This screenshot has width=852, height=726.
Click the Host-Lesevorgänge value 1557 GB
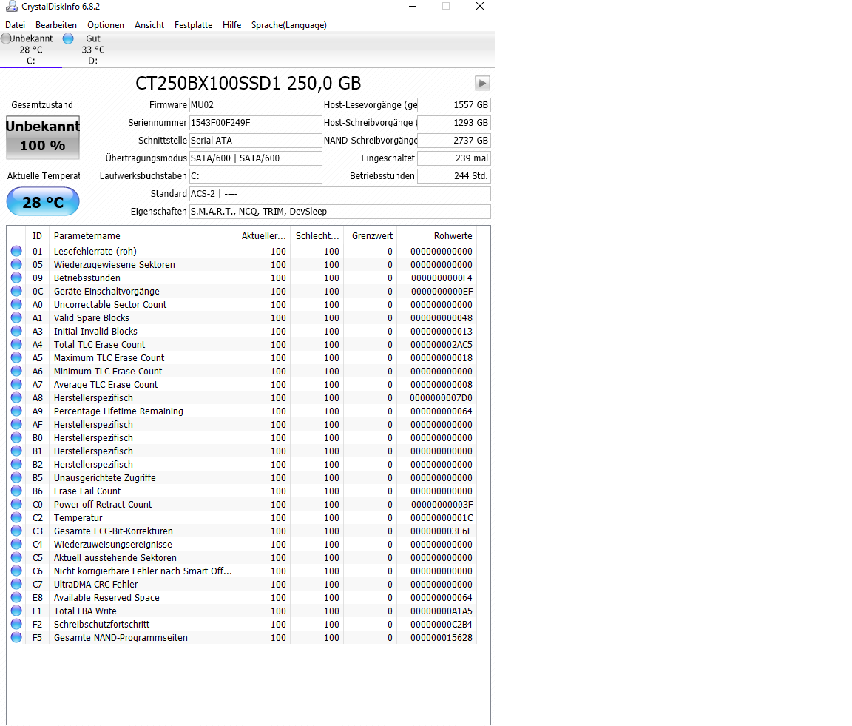[453, 105]
